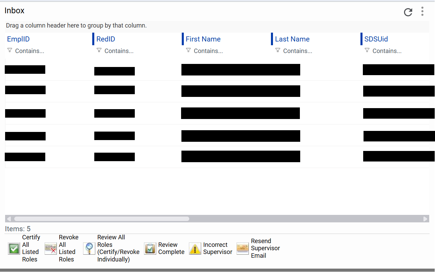Click the Revoke All Listed Roles icon
Screen dimensions: 435x272
pyautogui.click(x=51, y=249)
